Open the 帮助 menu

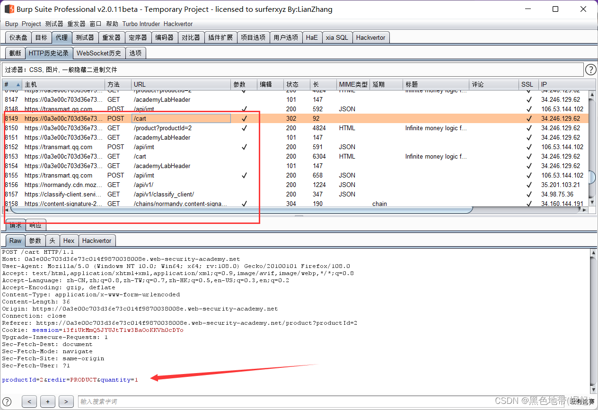tap(112, 24)
